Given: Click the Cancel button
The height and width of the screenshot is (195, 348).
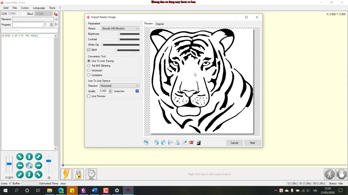Looking at the screenshot, I should click(234, 143).
